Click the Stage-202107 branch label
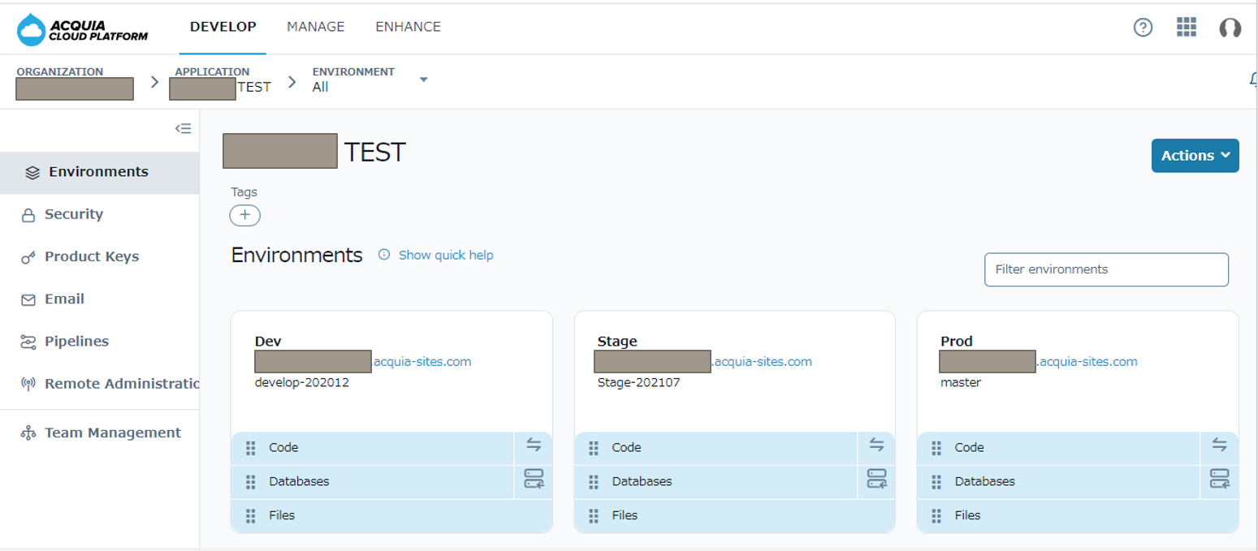Viewport: 1258px width, 551px height. coord(638,382)
